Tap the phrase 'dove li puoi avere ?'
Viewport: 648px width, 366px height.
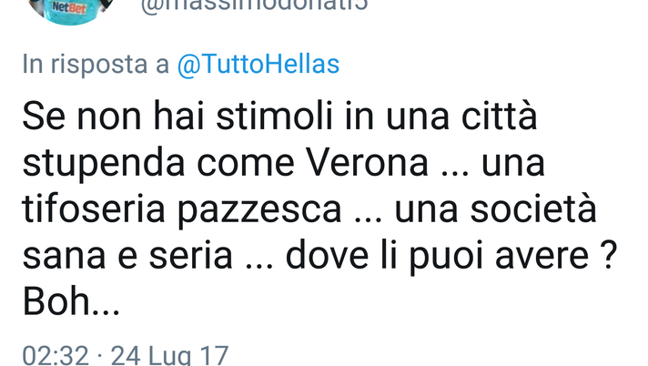pos(451,257)
